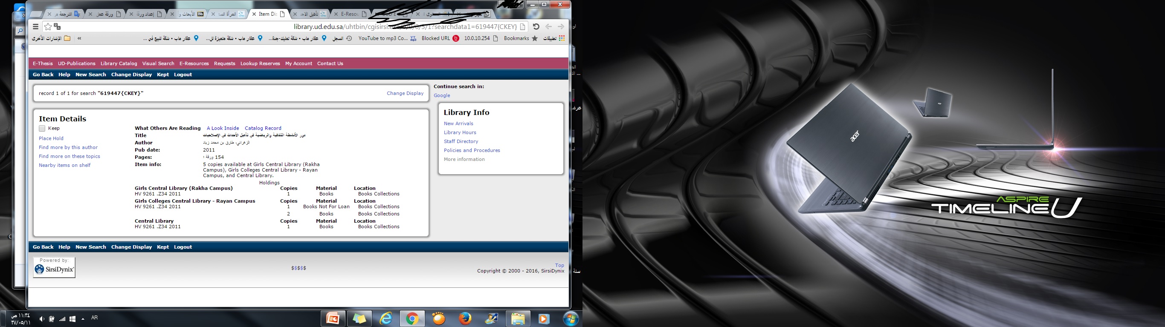Click Change Display link beside search record
The height and width of the screenshot is (327, 1165).
[405, 94]
